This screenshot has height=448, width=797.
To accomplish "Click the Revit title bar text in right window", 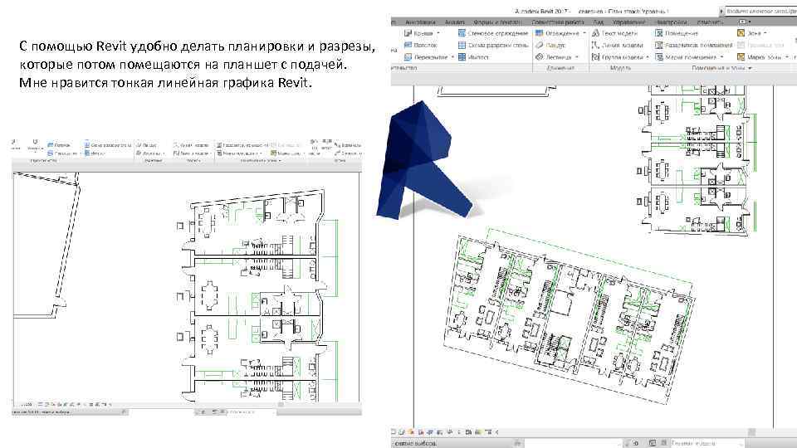I will click(592, 11).
